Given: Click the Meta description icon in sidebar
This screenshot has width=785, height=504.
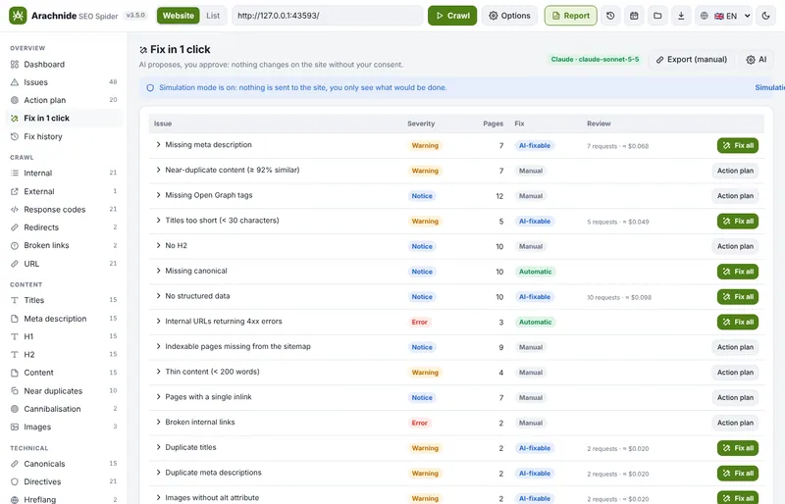Looking at the screenshot, I should (15, 319).
